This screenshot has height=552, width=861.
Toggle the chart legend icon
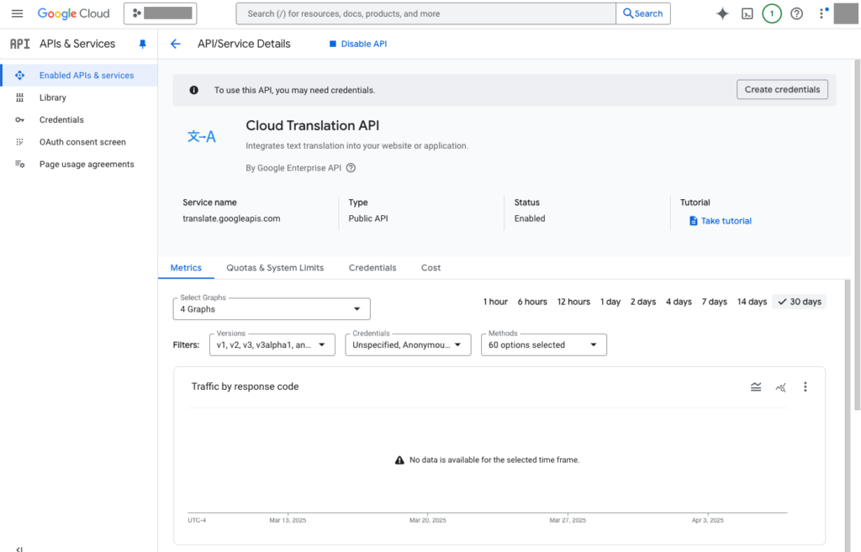756,386
